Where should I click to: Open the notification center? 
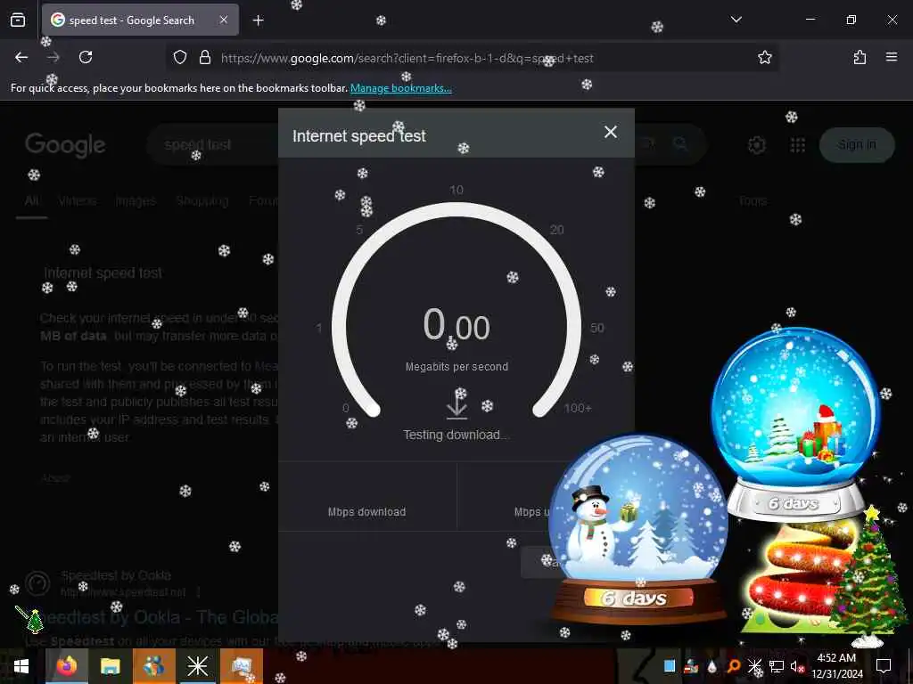click(884, 666)
